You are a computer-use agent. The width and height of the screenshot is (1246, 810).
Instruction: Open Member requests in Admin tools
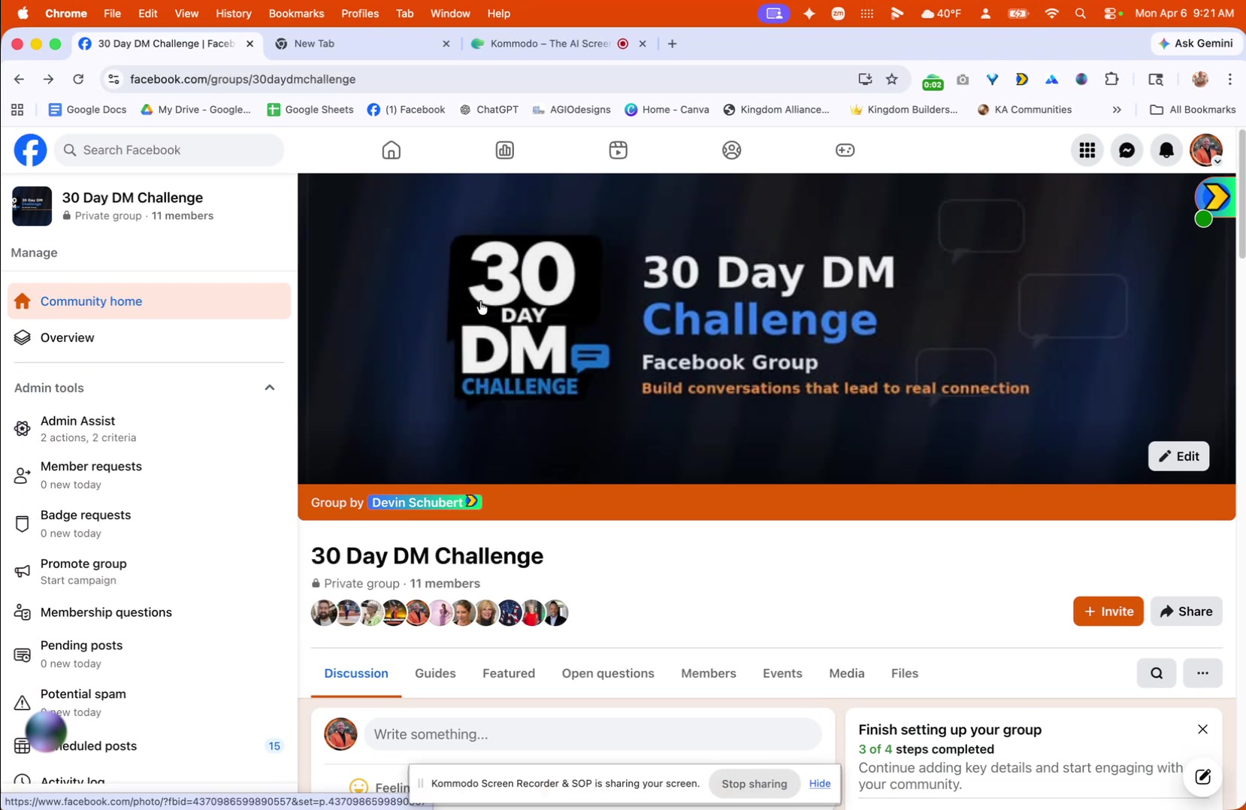(149, 475)
